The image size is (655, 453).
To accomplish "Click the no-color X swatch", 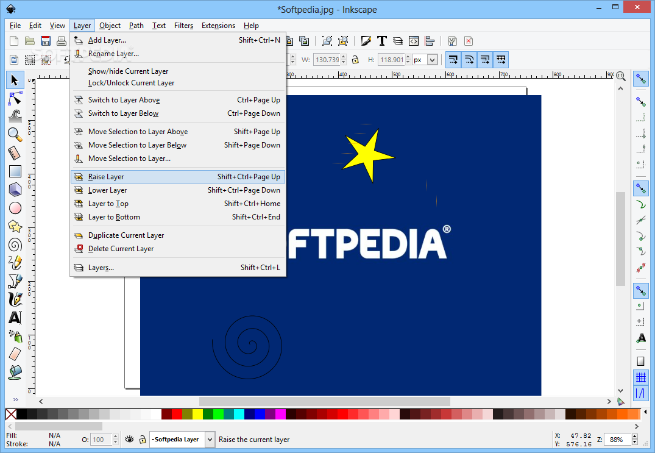I will click(x=12, y=414).
